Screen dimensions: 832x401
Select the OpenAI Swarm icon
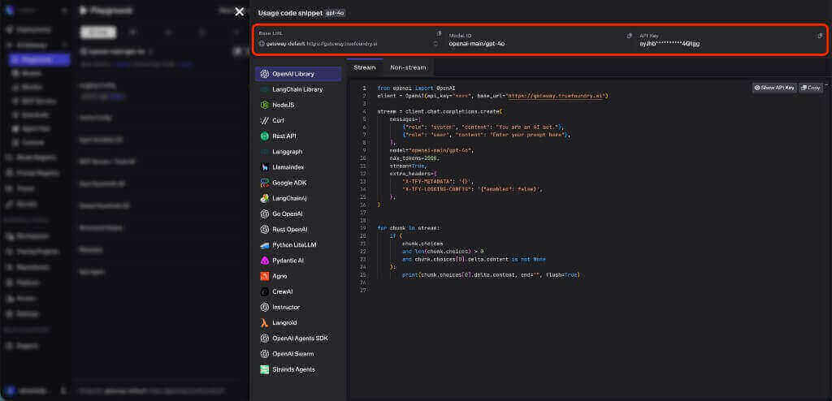coord(264,354)
